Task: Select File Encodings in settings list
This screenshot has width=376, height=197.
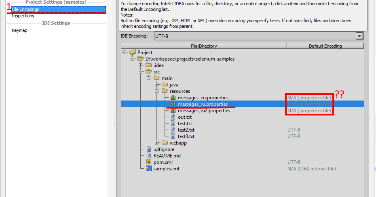Action: point(58,9)
